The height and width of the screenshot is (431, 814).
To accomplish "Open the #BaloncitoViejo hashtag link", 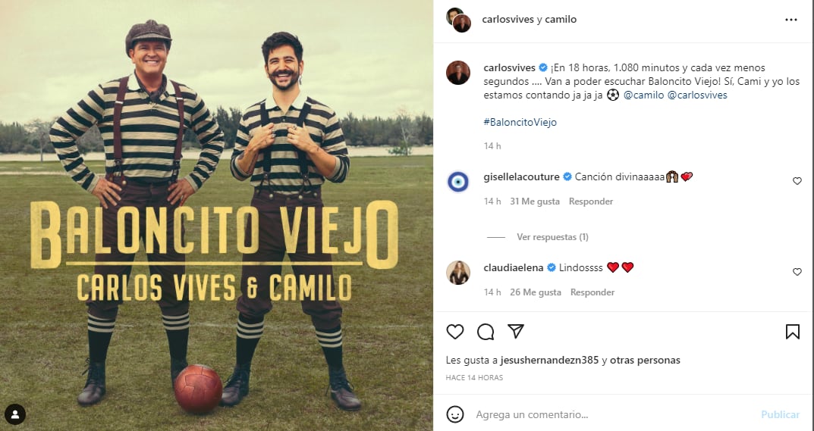I will tap(520, 123).
